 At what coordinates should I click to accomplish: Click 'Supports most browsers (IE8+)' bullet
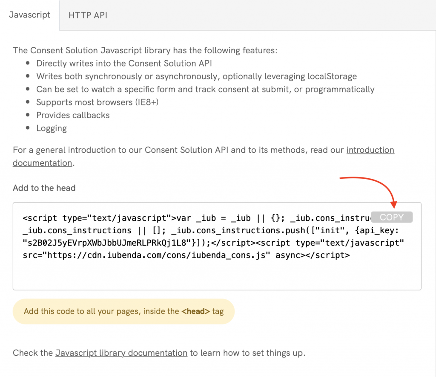pyautogui.click(x=98, y=102)
